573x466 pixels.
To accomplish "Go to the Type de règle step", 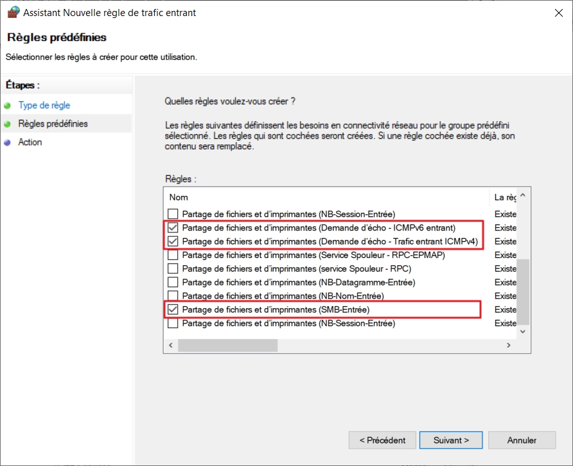I will [x=44, y=105].
